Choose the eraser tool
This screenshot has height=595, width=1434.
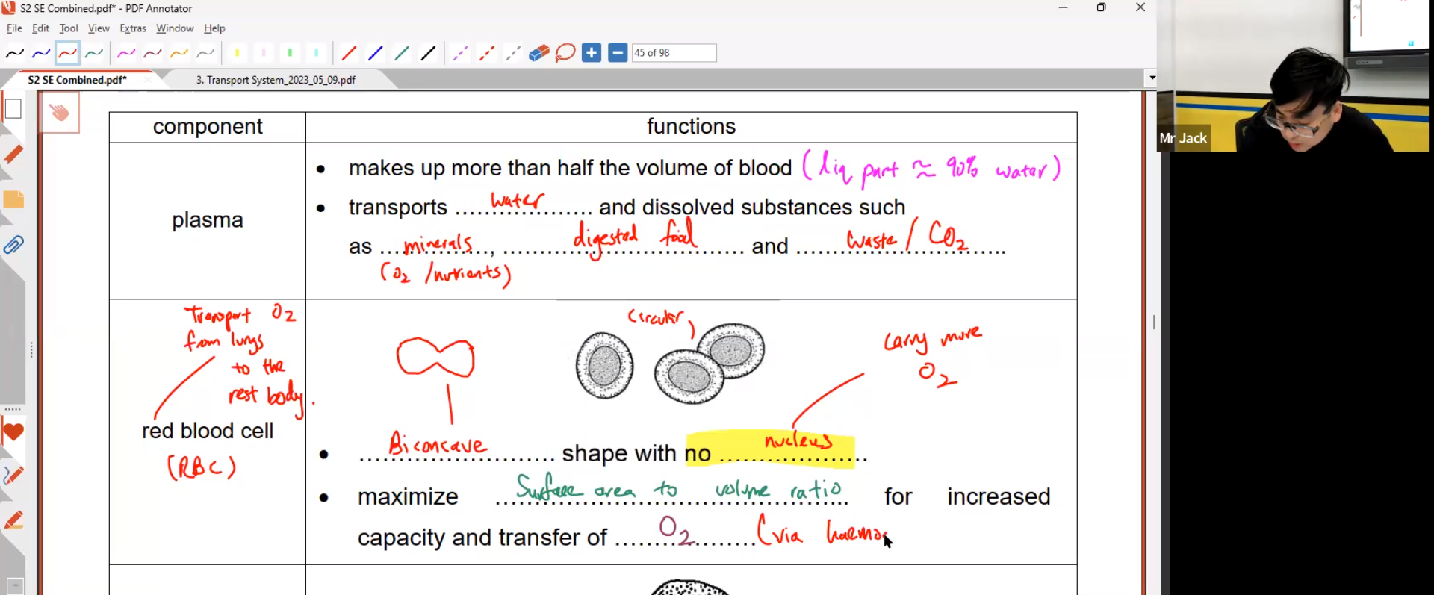coord(538,53)
